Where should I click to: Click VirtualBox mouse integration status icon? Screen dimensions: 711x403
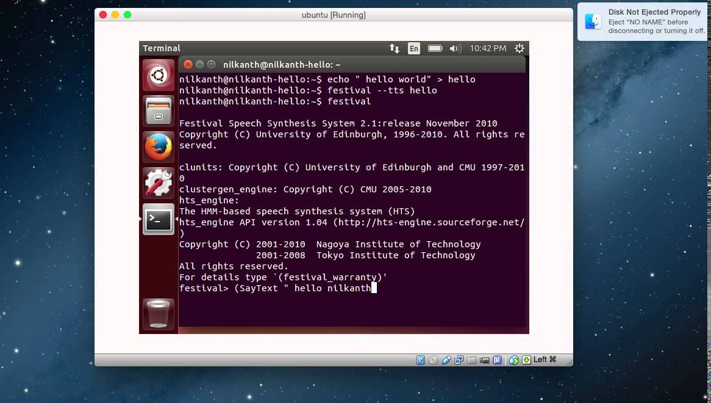point(514,360)
